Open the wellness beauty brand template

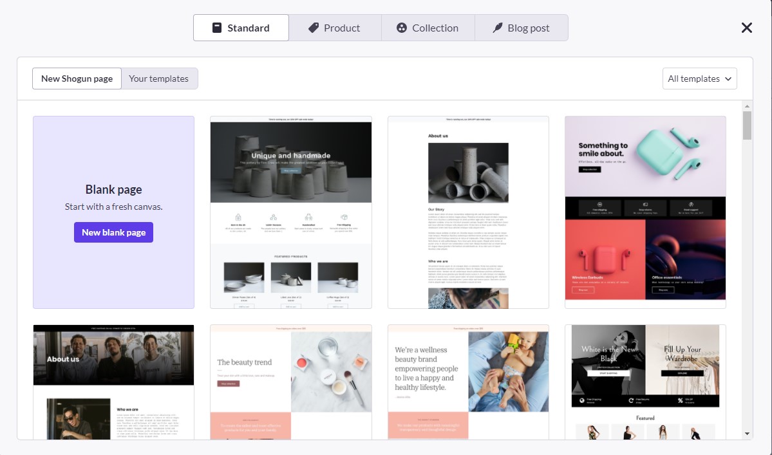click(x=468, y=382)
